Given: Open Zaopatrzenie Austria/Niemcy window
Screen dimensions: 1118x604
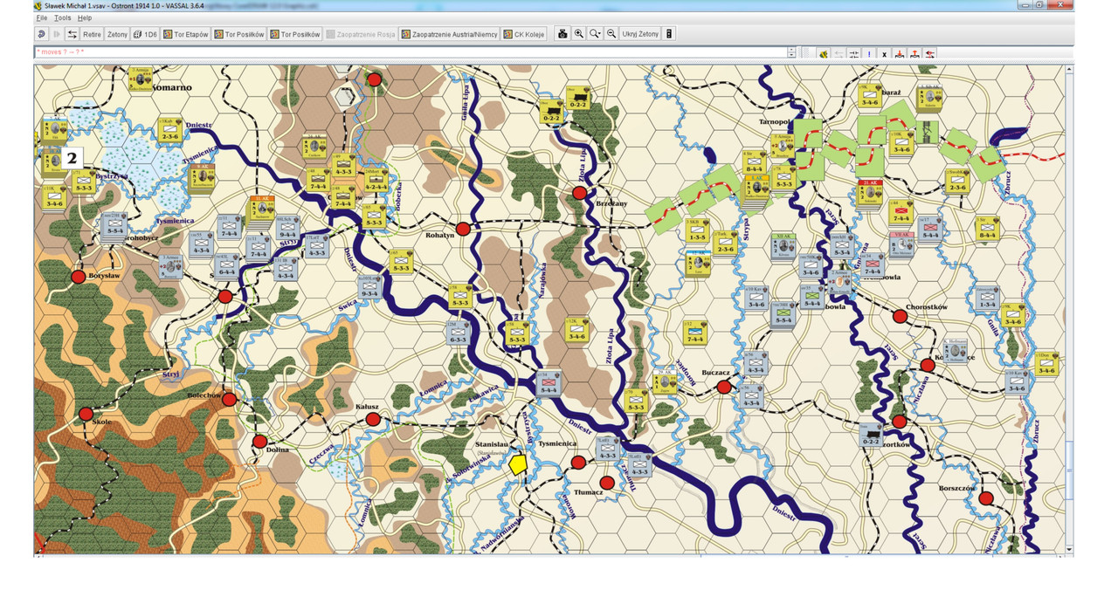Looking at the screenshot, I should pyautogui.click(x=449, y=34).
